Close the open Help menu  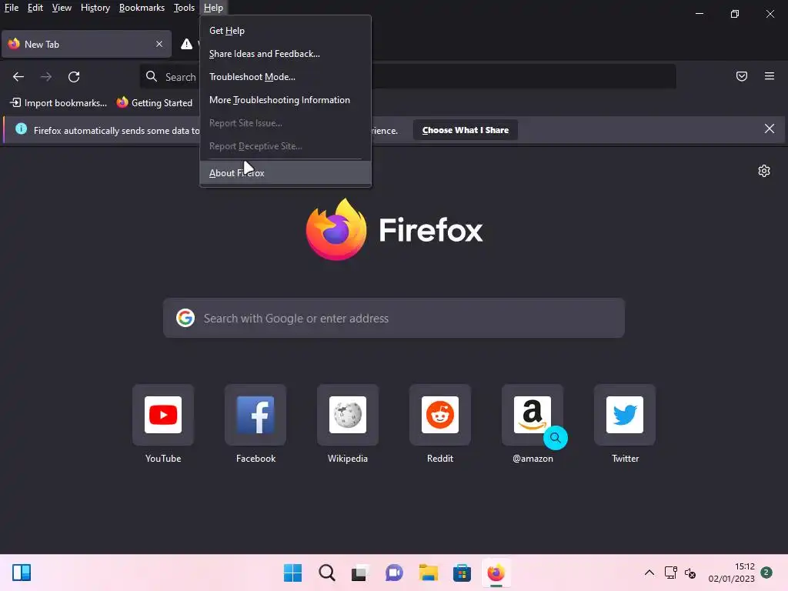213,8
